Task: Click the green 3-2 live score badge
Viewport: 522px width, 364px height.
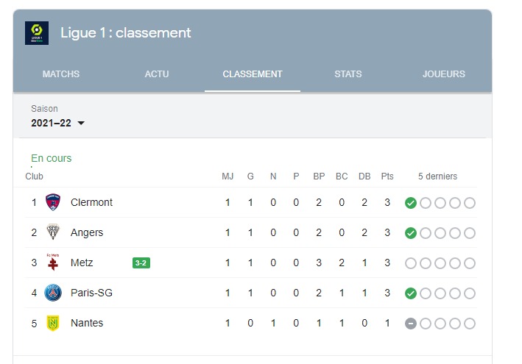Action: pos(141,263)
